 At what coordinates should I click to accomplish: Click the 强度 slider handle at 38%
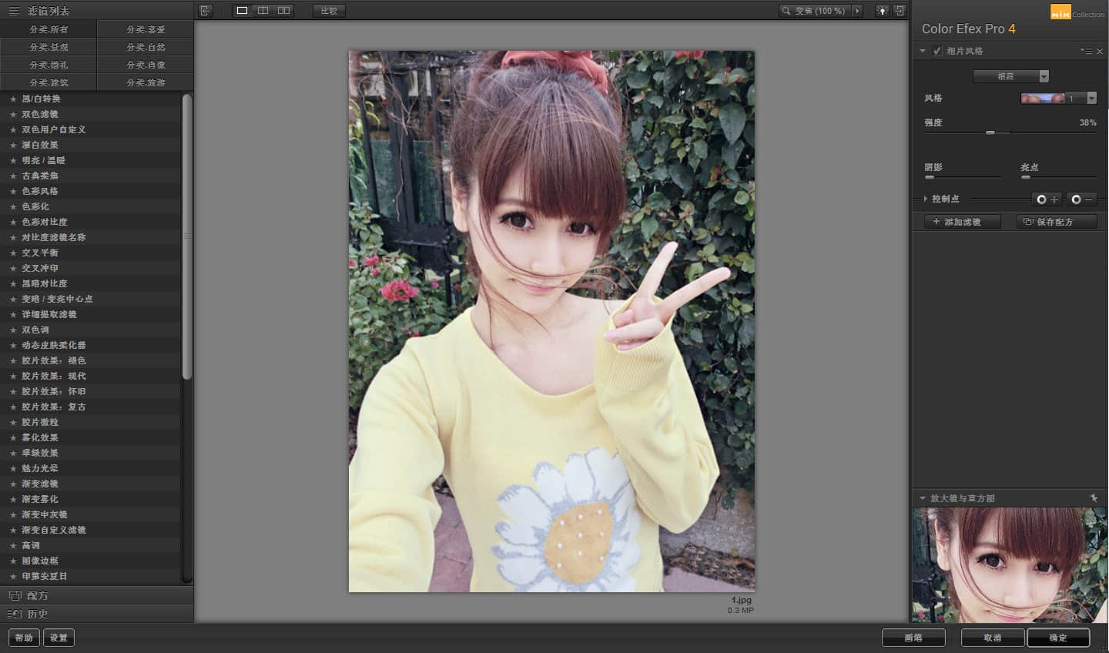(990, 132)
